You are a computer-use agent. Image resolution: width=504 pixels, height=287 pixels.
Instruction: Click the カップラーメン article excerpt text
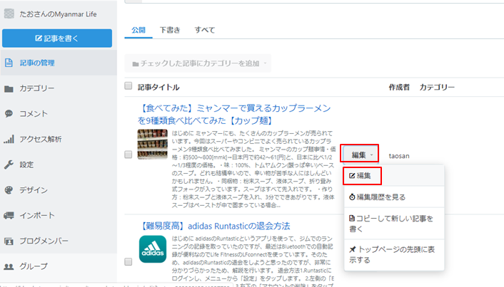tap(253, 169)
